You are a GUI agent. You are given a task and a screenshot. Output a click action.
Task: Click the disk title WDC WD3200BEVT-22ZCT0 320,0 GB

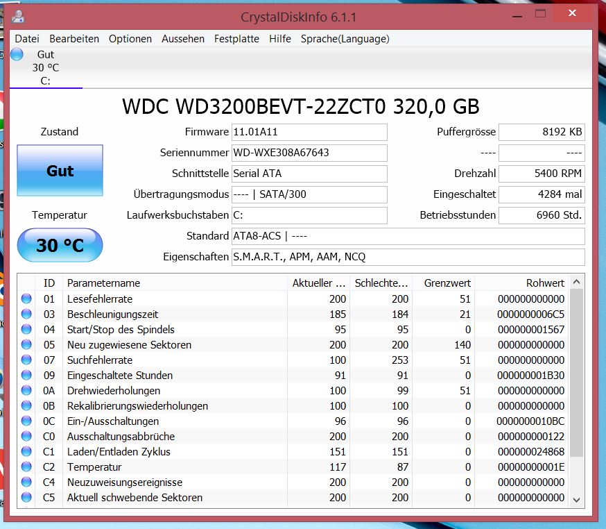(301, 106)
